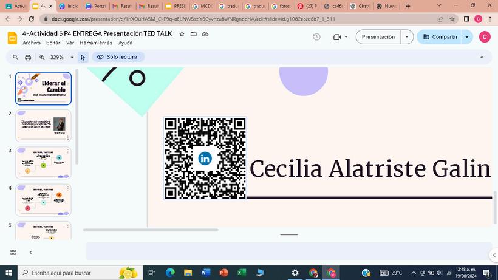Click the Windows Start button
The width and height of the screenshot is (498, 280).
coord(9,273)
